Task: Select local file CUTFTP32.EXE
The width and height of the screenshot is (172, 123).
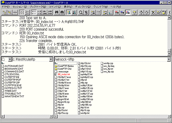Action: [x=12, y=85]
